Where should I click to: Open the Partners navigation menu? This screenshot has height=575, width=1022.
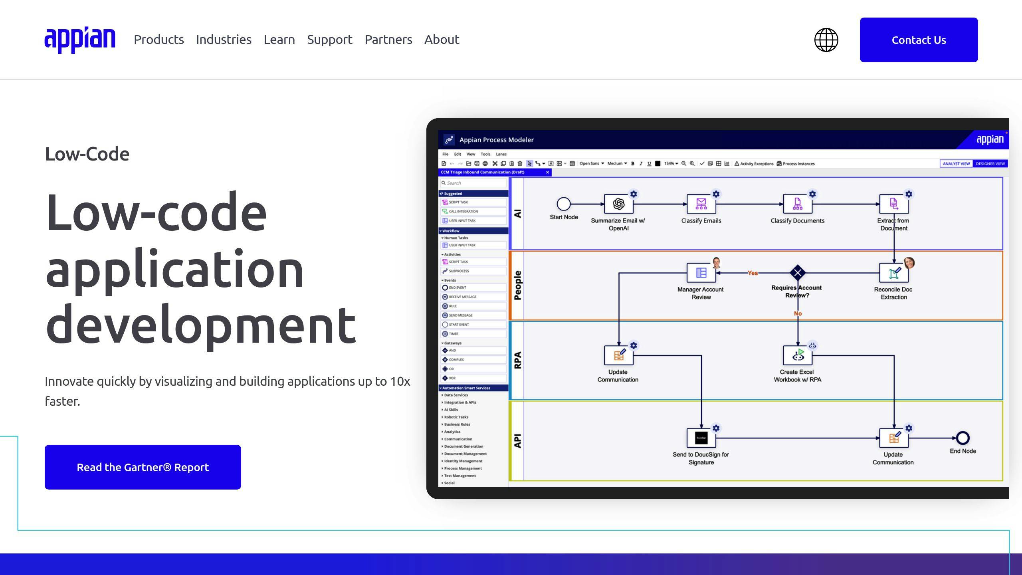(x=388, y=40)
